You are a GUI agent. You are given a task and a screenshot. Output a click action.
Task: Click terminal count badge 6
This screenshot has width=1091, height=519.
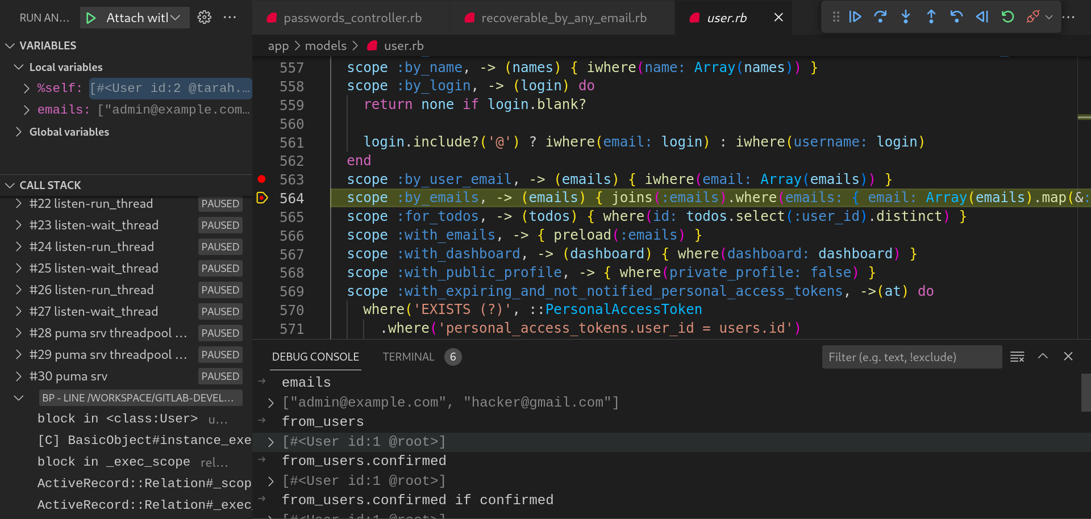[453, 357]
